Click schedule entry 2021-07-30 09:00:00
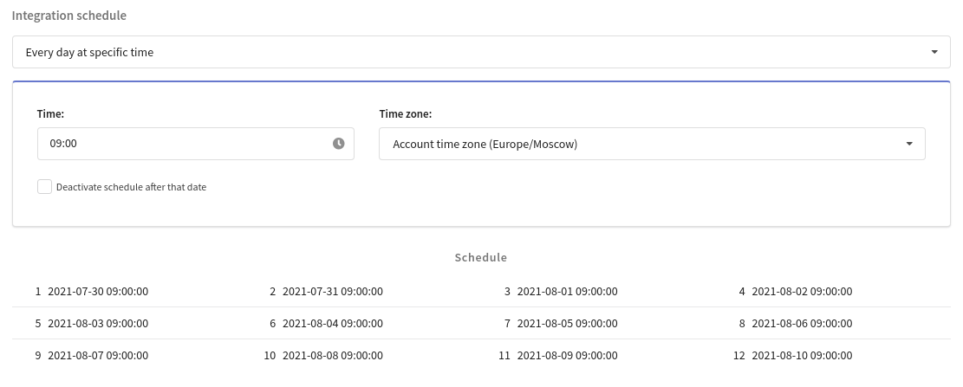963x387 pixels. coord(98,291)
